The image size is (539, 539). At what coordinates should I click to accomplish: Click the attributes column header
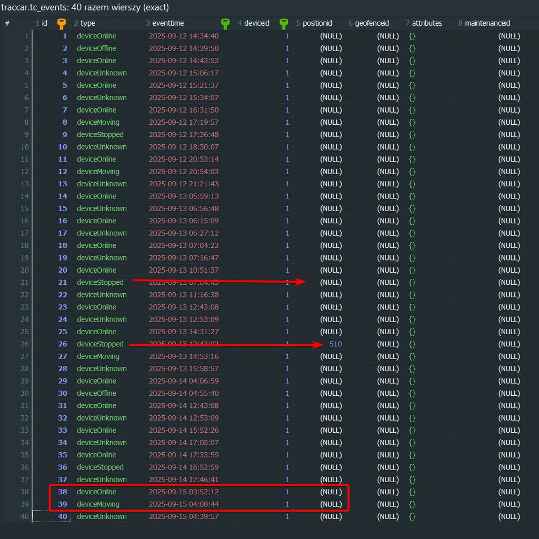pyautogui.click(x=427, y=24)
